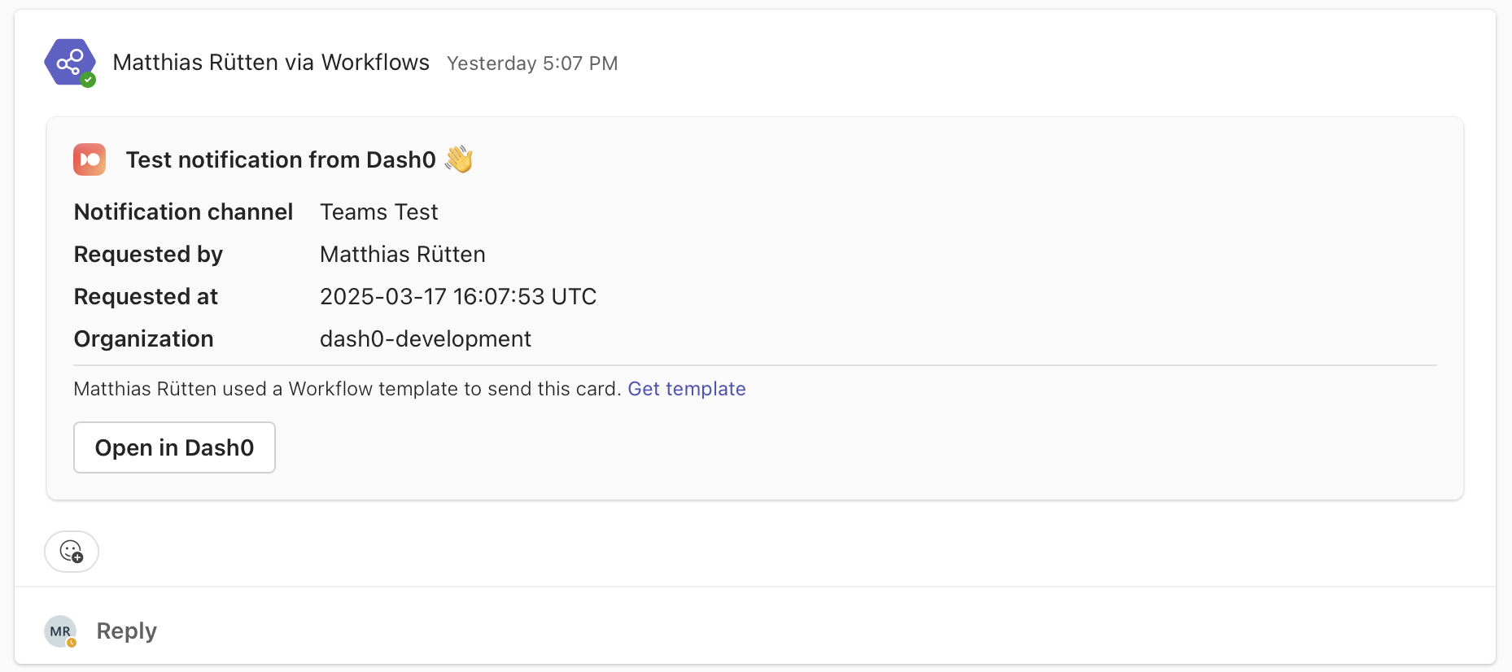Click the MR user avatar
The height and width of the screenshot is (672, 1512).
pyautogui.click(x=60, y=631)
